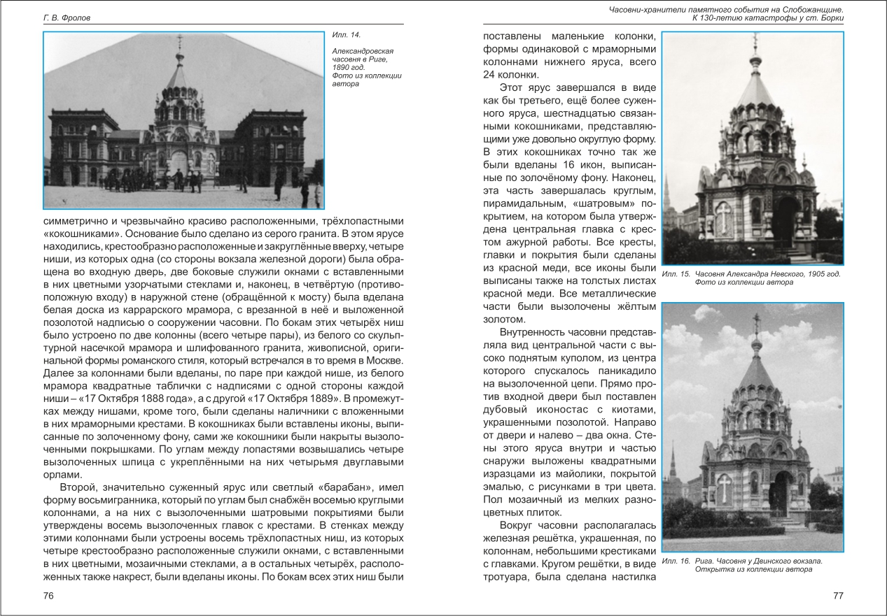Click the line 'поставлены маленькие колонки'
Screen dimensions: 887x616
570,36
